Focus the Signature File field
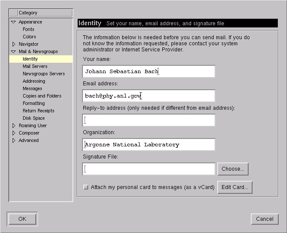 coord(149,169)
